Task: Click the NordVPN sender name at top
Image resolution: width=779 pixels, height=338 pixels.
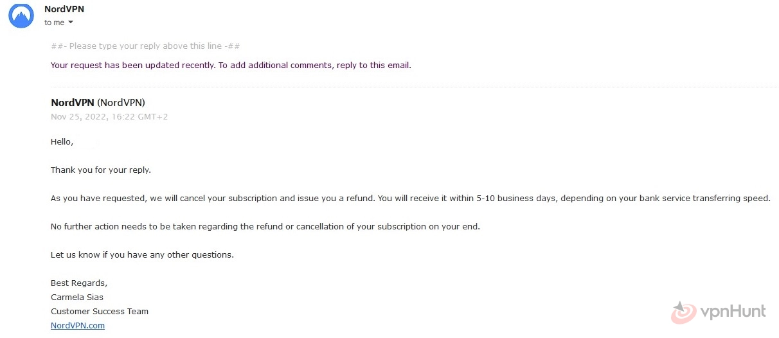Action: (x=64, y=9)
